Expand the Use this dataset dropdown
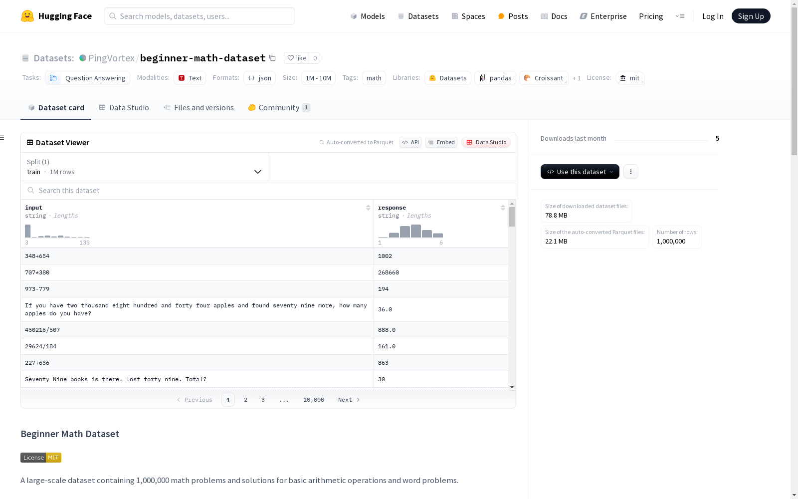 click(580, 172)
